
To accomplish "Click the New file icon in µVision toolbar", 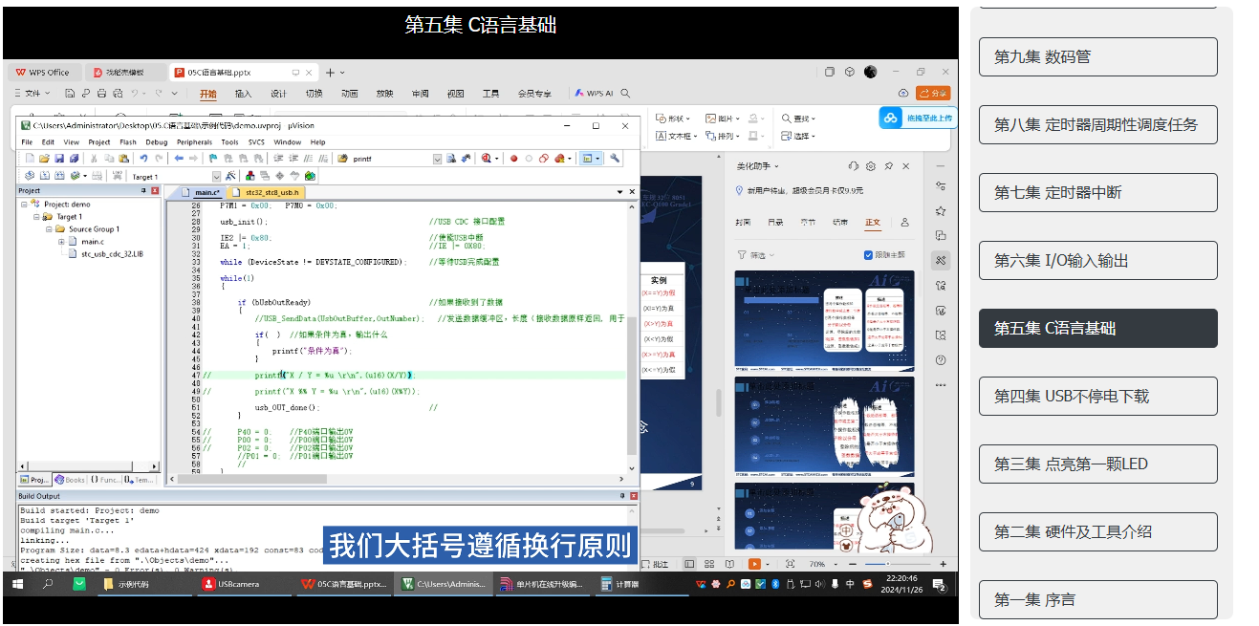I will pyautogui.click(x=31, y=158).
